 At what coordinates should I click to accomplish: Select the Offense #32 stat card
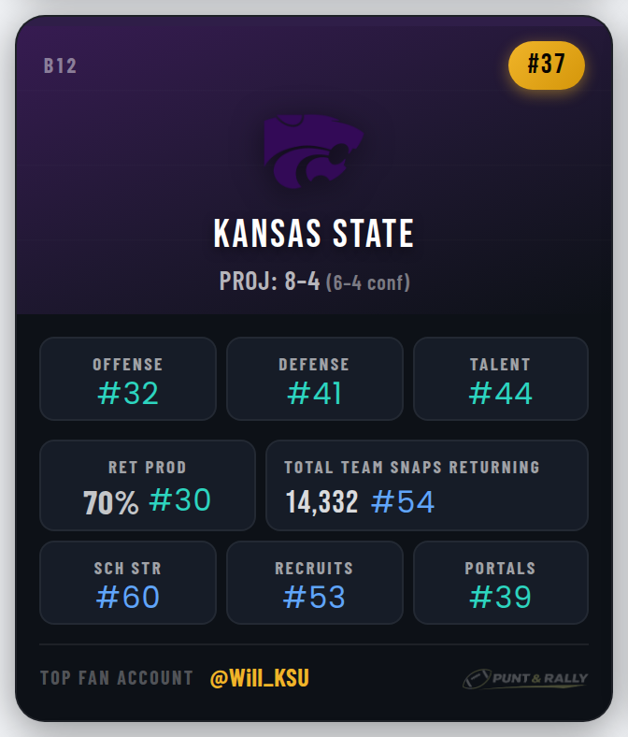[128, 379]
